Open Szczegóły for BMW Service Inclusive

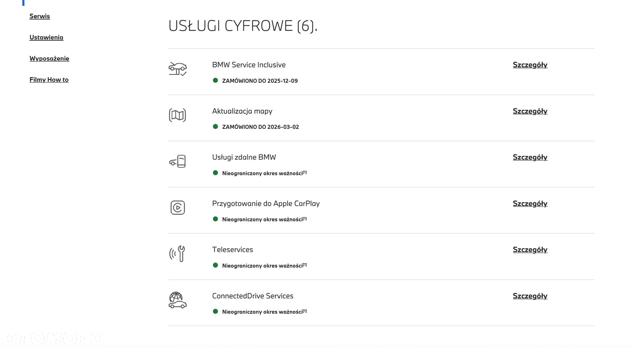(x=530, y=65)
